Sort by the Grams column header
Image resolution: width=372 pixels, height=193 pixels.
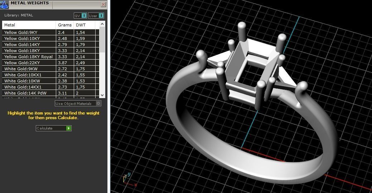click(x=65, y=25)
